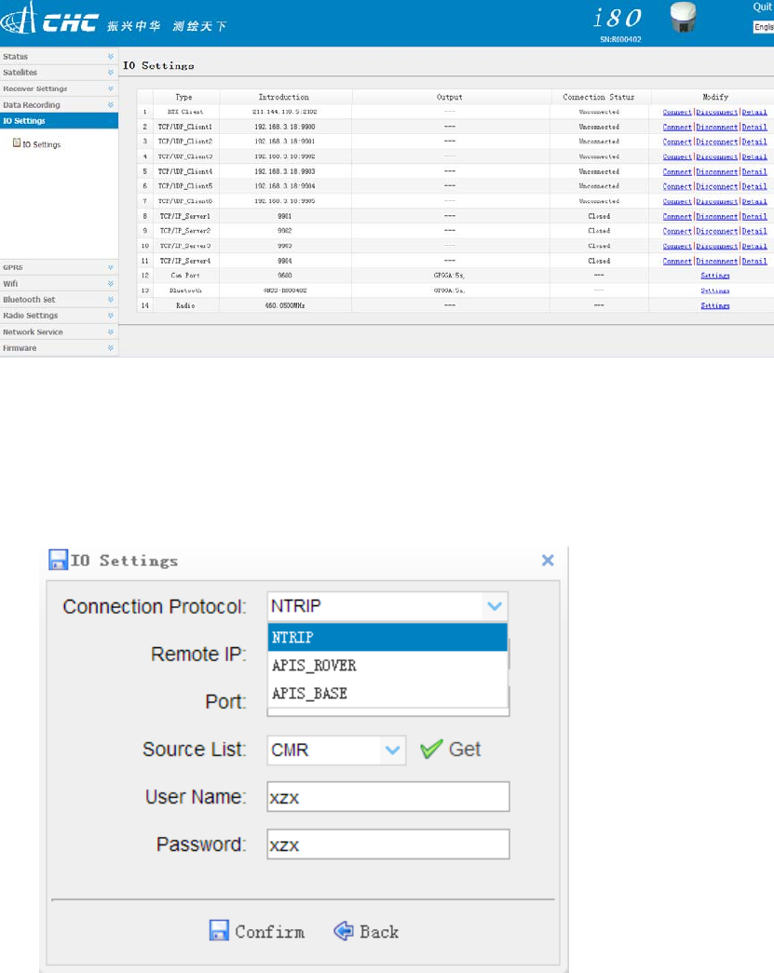
Task: Click the i80 receiver device image
Action: tap(684, 18)
